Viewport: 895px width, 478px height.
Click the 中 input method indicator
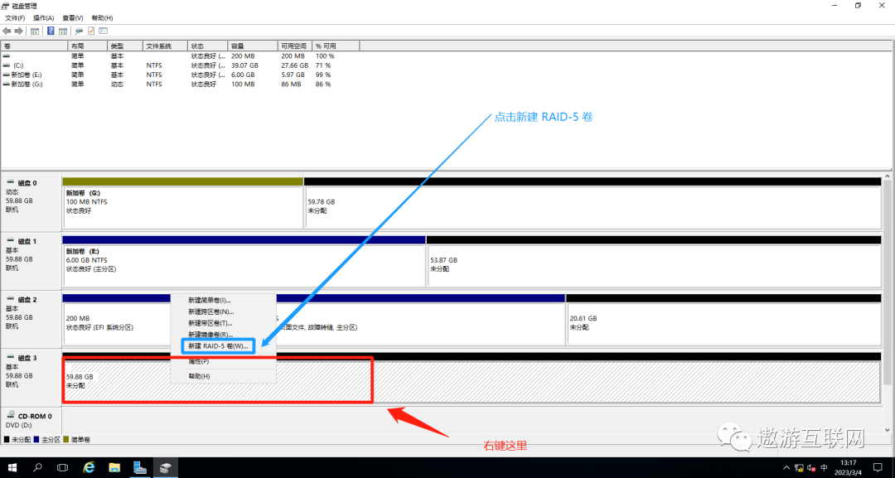coord(824,468)
